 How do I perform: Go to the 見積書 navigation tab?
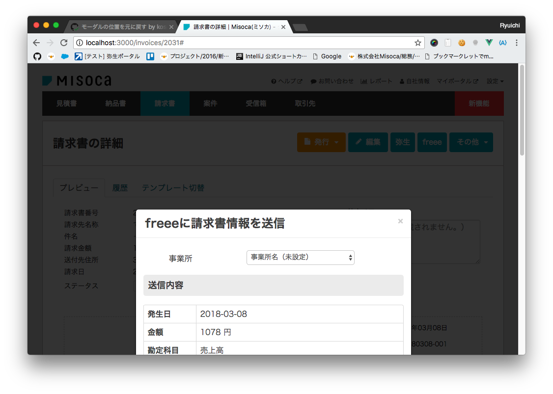67,103
